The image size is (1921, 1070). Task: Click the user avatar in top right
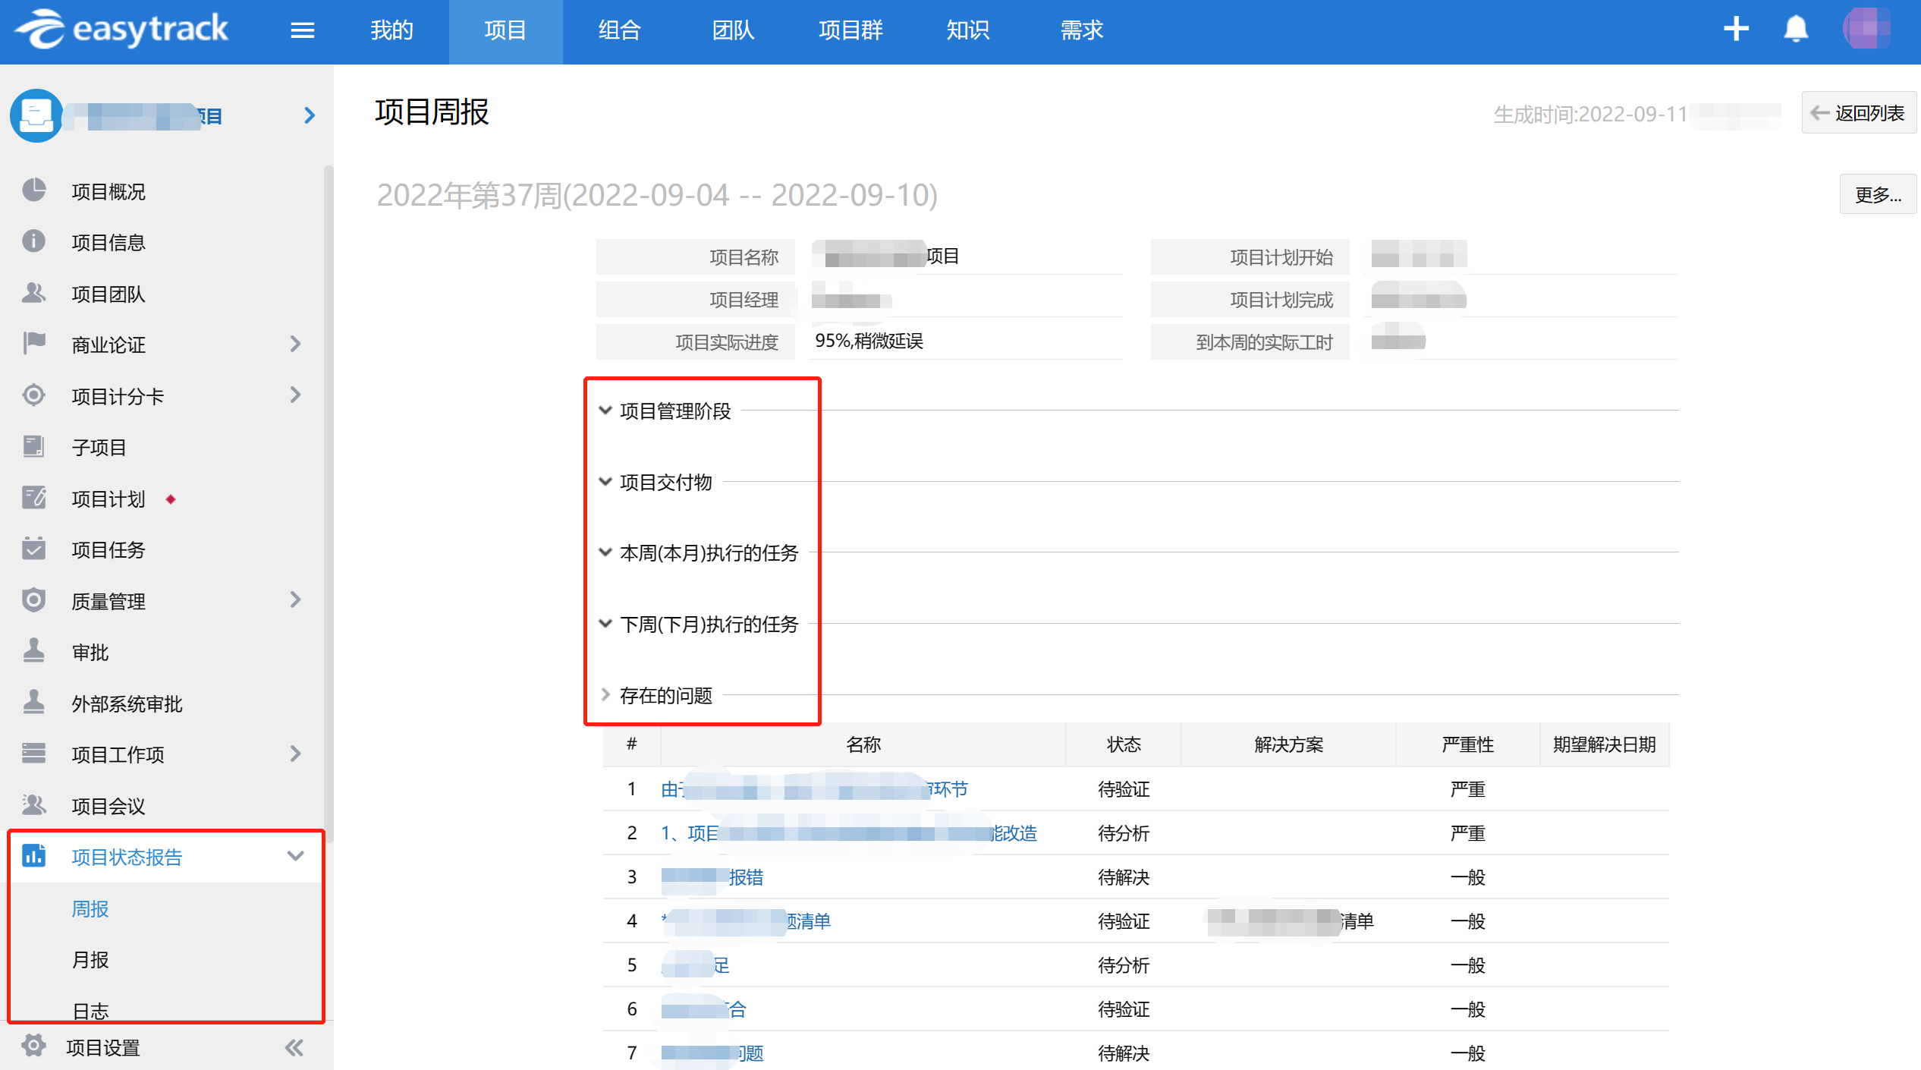[x=1867, y=29]
